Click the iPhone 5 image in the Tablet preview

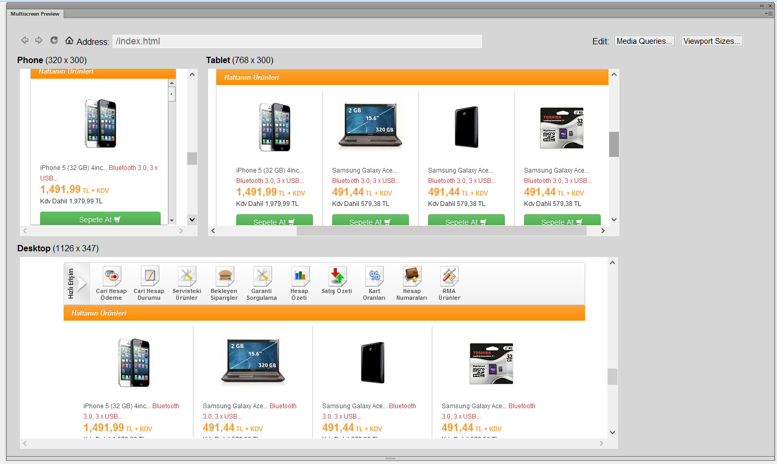coord(274,127)
